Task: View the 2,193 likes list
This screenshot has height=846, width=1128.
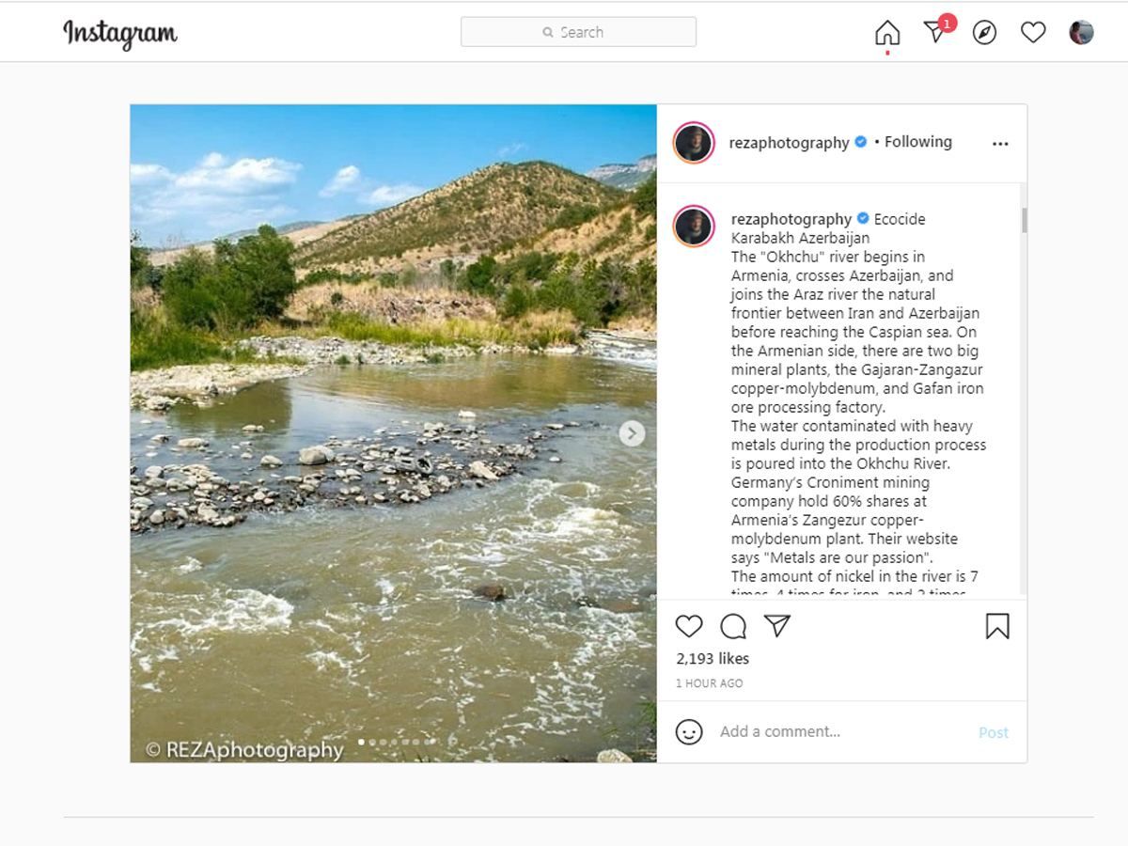Action: 713,659
